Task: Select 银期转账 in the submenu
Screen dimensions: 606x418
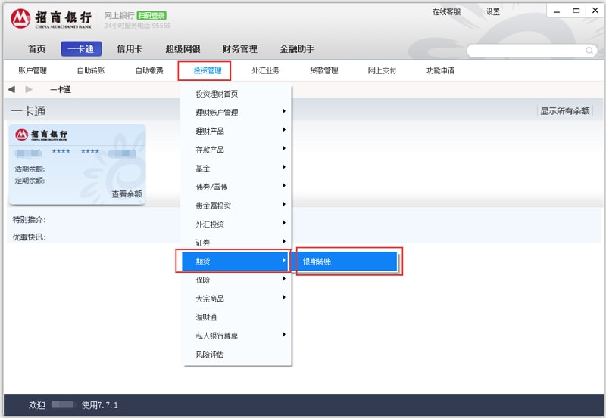Action: (348, 261)
